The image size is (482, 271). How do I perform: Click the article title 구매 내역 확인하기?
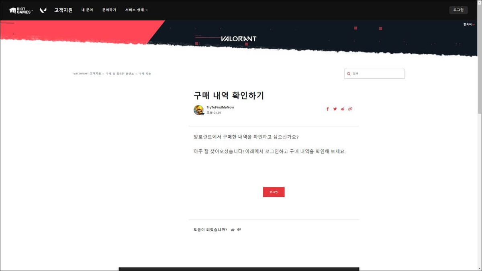tap(229, 96)
